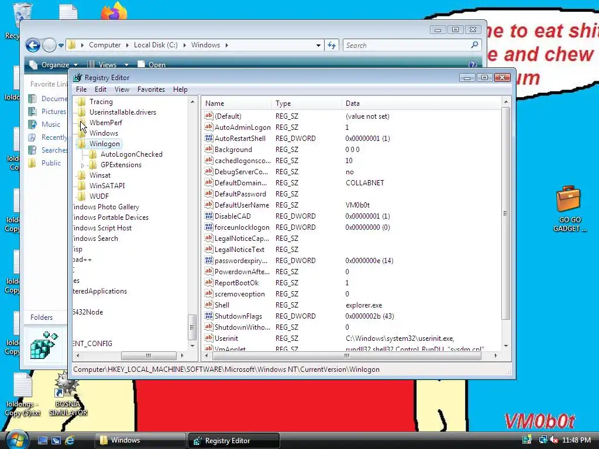Click the Refresh button in Explorer address bar
The image size is (599, 449).
click(x=332, y=45)
